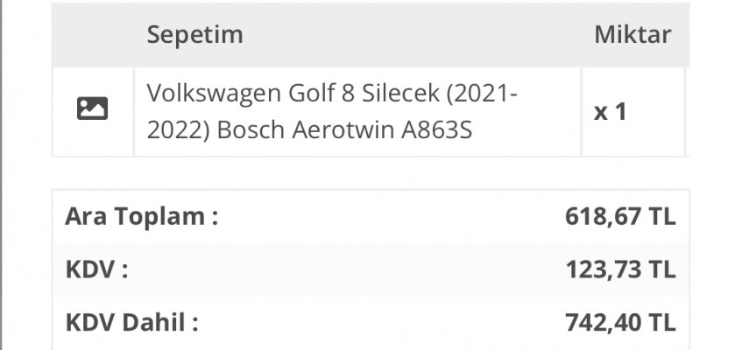Click the product image placeholder icon
735x350 pixels.
pos(92,108)
